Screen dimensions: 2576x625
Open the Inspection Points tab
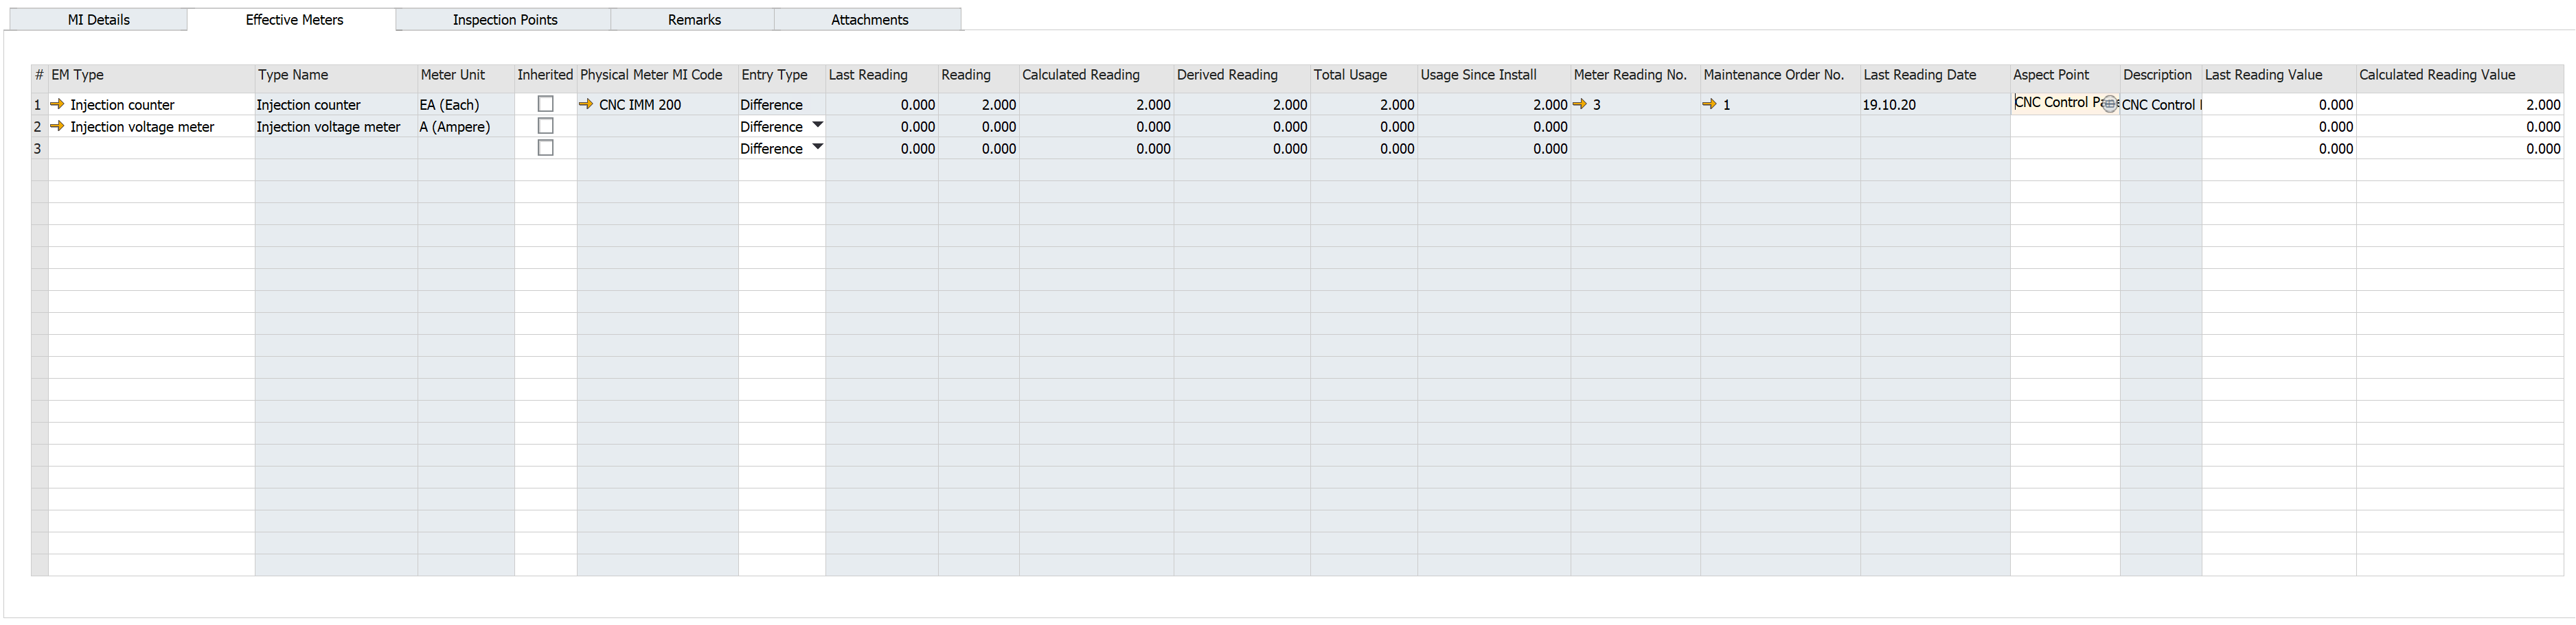coord(504,20)
